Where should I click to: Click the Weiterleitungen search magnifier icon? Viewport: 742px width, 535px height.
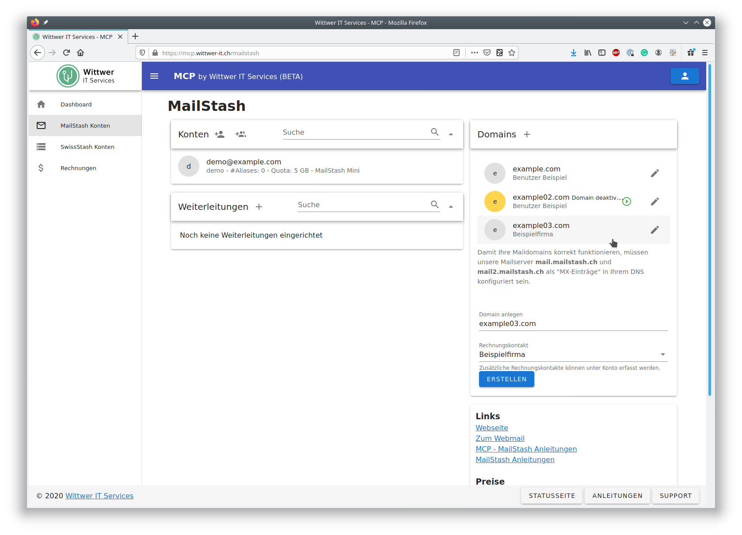coord(435,205)
